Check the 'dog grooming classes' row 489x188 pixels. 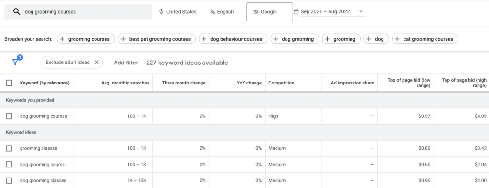tap(9, 180)
